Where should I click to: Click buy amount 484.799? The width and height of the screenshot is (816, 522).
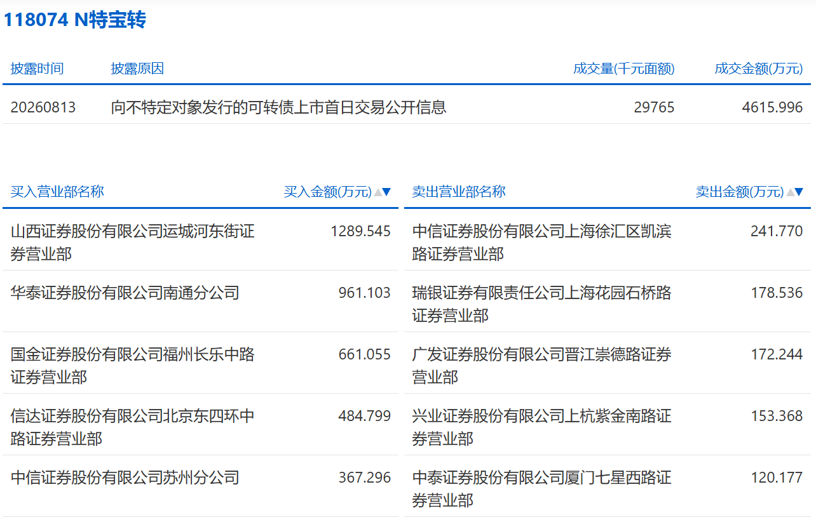pos(365,416)
